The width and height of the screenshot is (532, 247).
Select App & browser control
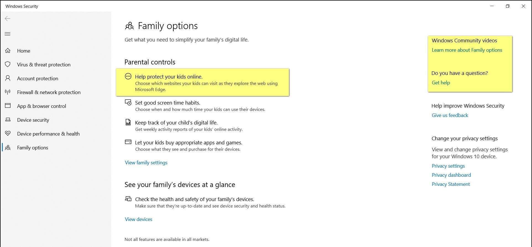41,106
